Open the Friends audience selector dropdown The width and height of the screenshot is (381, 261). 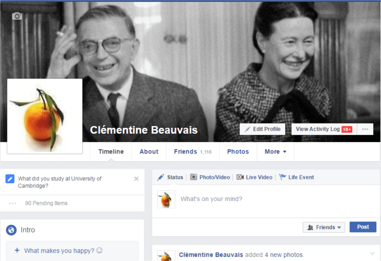(x=324, y=227)
